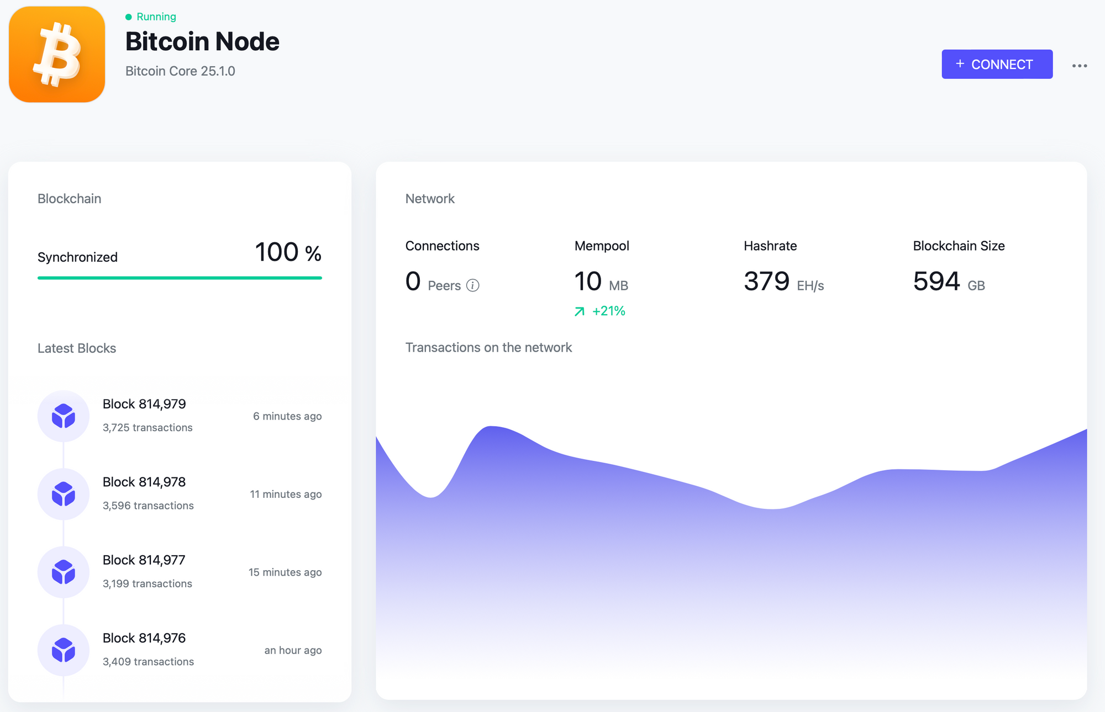Click the 10 MB mempool value

pyautogui.click(x=601, y=282)
